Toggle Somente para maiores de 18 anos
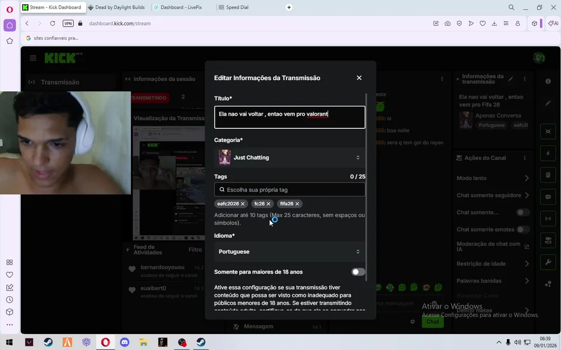The image size is (561, 350). click(x=358, y=272)
